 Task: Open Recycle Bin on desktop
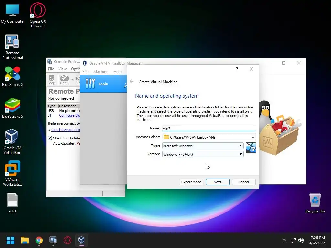point(315,203)
